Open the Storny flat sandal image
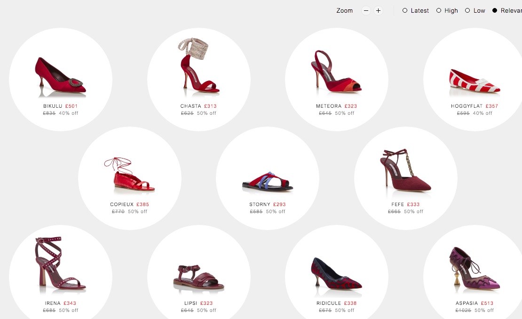 (x=267, y=182)
